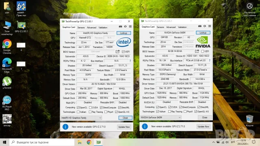Click BIOS export share icon in NVIDIA window
Image resolution: width=260 pixels, height=146 pixels.
pos(197,51)
